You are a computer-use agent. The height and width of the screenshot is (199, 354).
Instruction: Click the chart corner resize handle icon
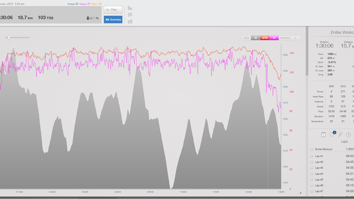click(300, 193)
